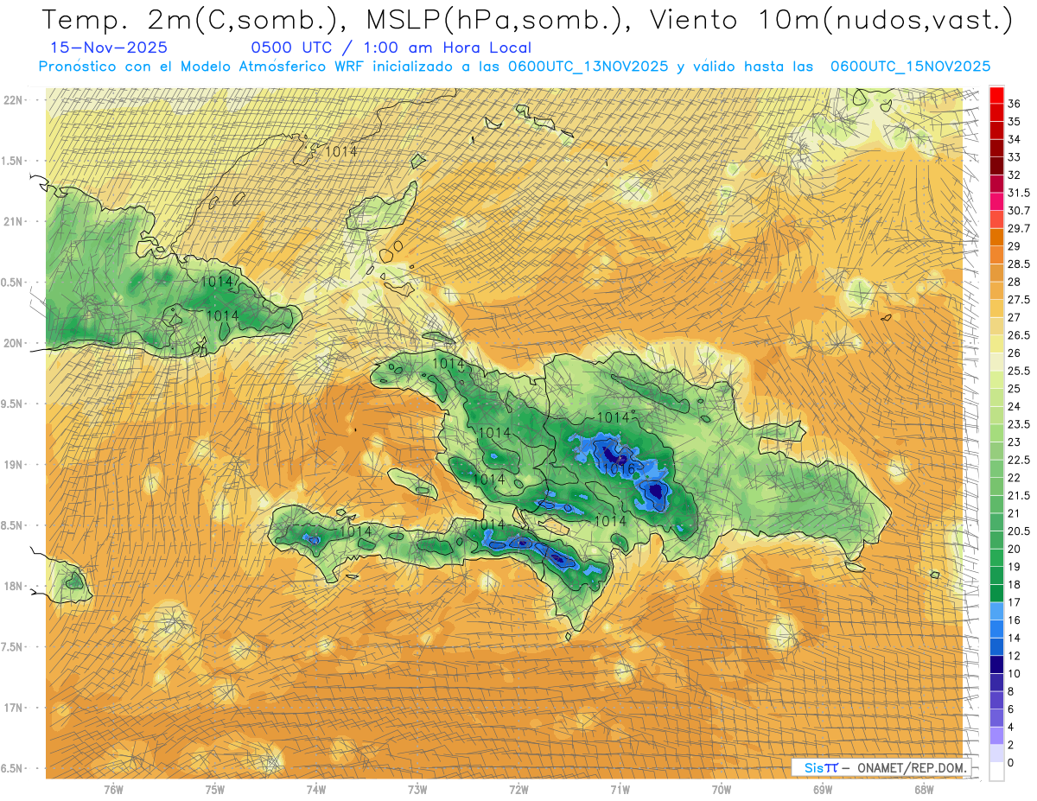The height and width of the screenshot is (801, 1037).
Task: Click the legend value 10
Action: (x=1014, y=673)
